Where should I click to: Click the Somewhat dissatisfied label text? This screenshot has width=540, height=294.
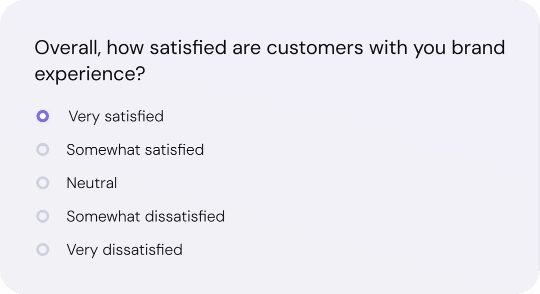[x=145, y=216]
